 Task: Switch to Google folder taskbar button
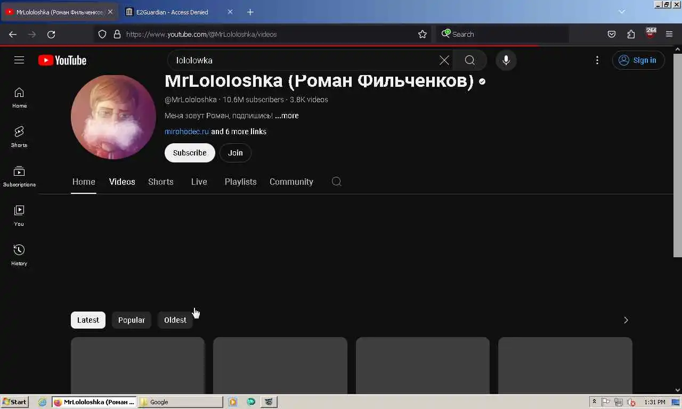(181, 402)
